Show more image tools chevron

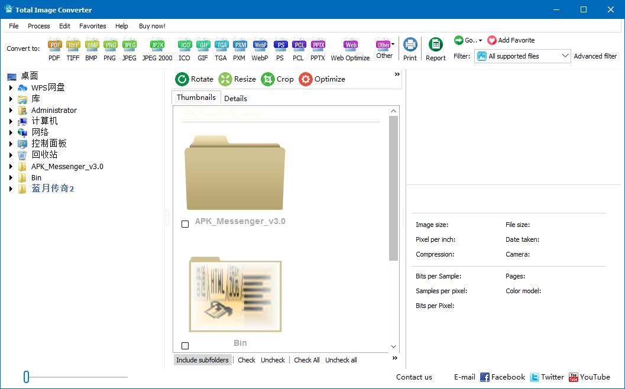click(x=397, y=74)
